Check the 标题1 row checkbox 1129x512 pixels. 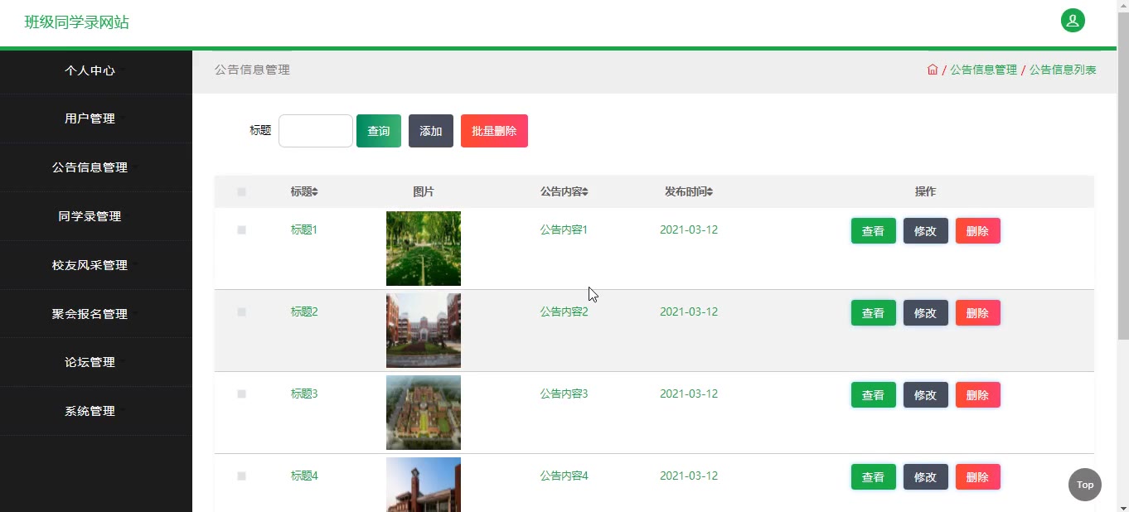click(241, 230)
